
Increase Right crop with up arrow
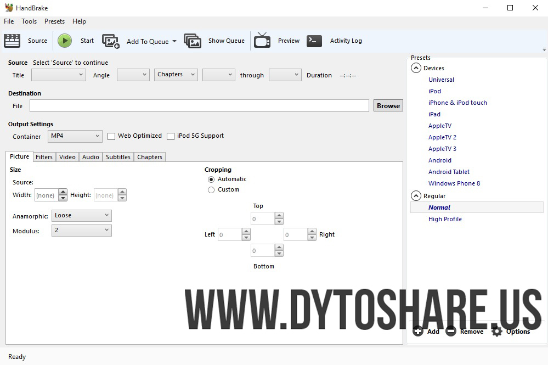(x=312, y=231)
